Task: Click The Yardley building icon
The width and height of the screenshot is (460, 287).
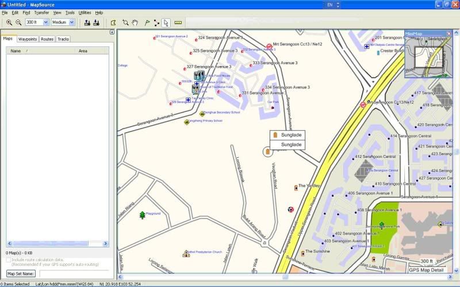Action: tap(296, 188)
